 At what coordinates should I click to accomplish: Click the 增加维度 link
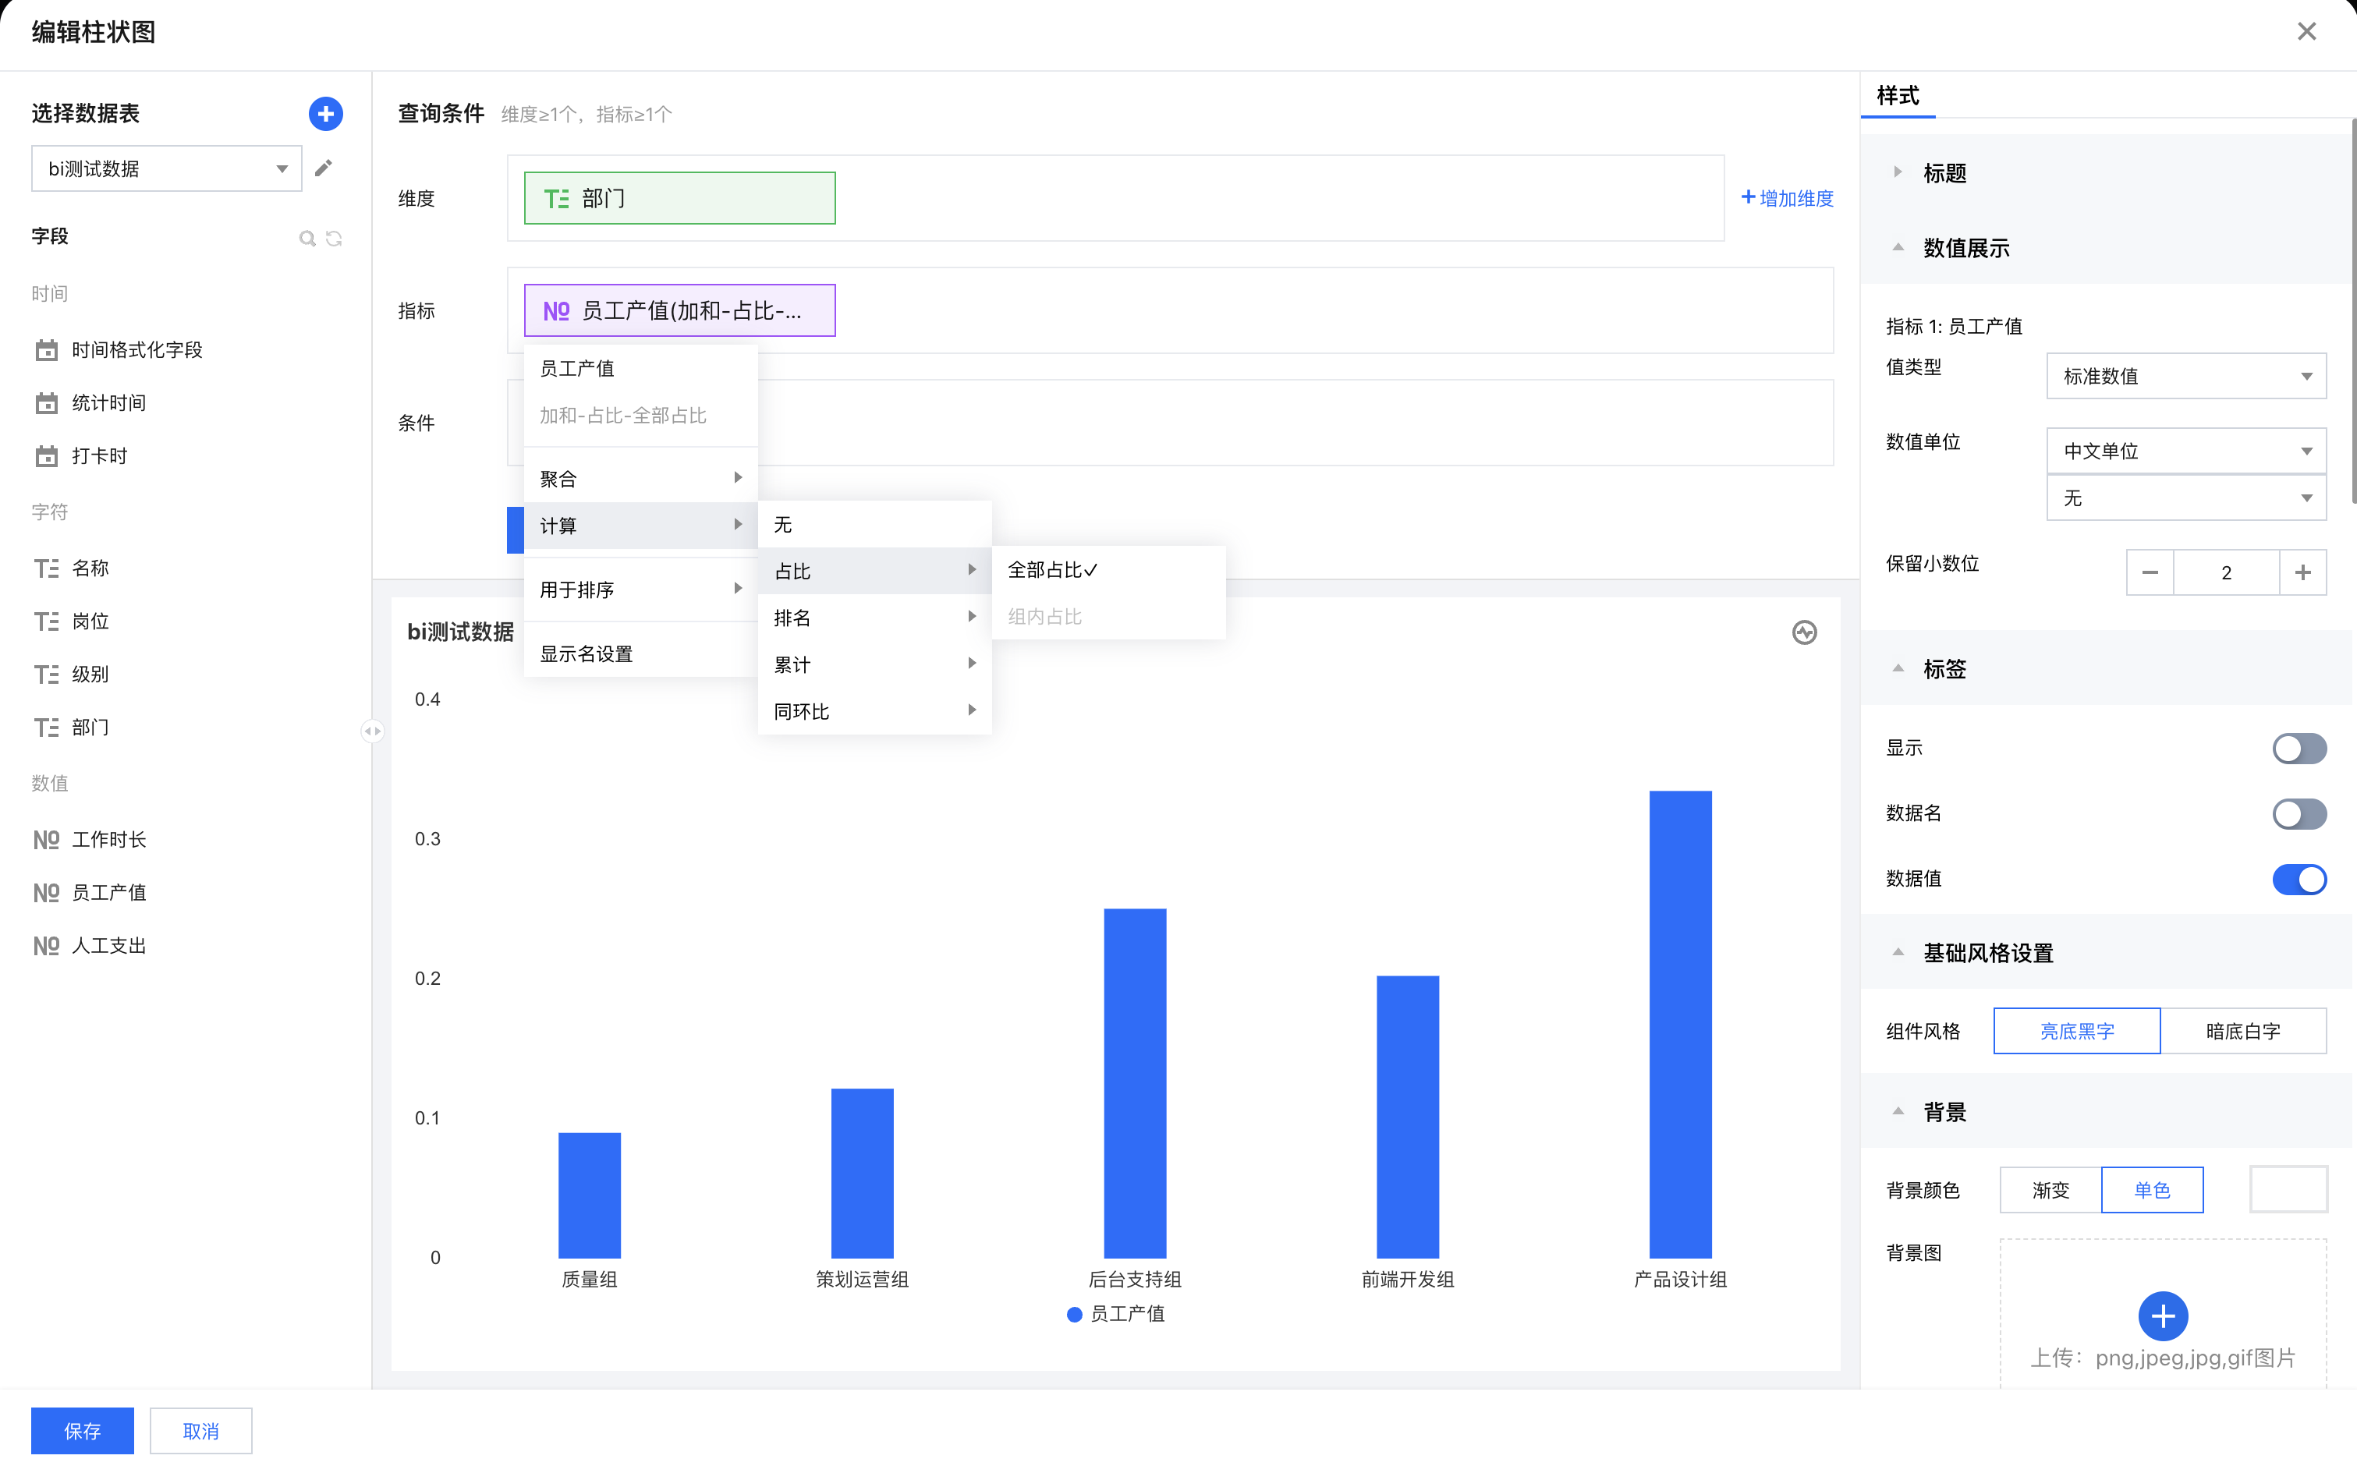[x=1787, y=198]
